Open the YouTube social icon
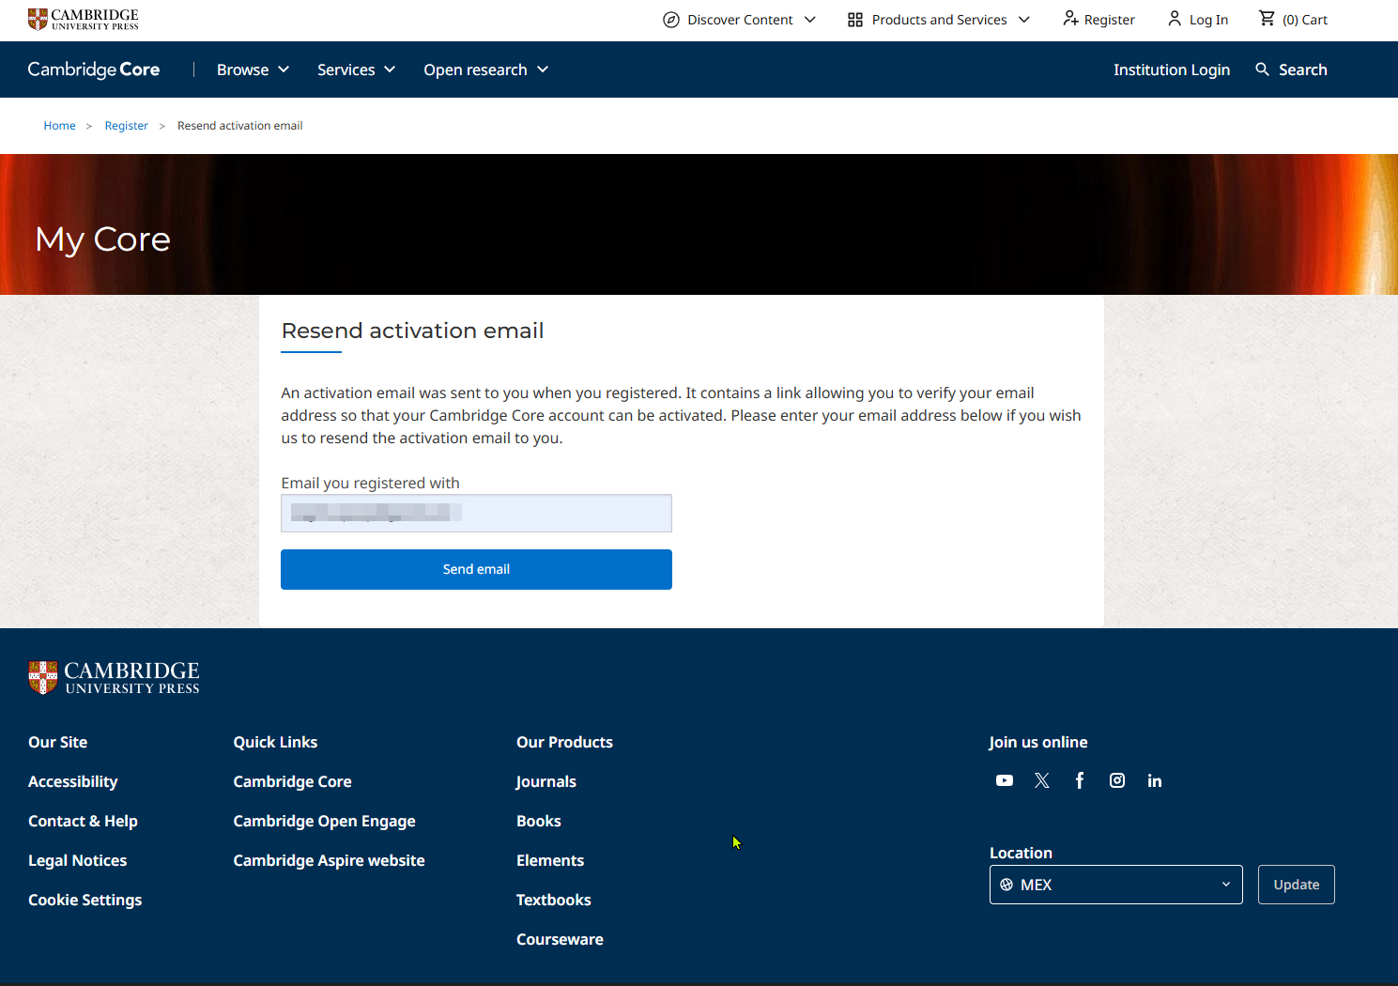 (1005, 780)
